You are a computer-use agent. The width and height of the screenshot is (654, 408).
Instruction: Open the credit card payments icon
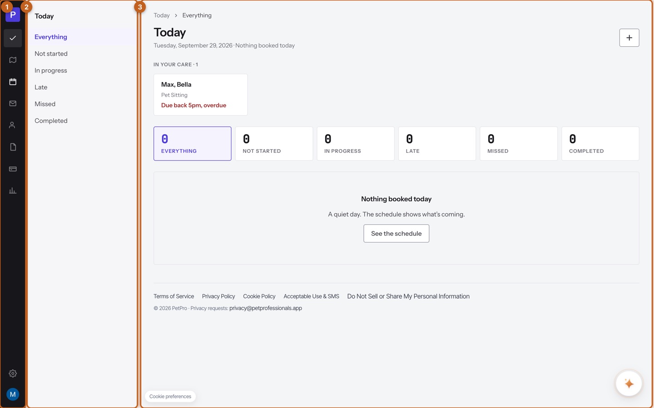pyautogui.click(x=13, y=169)
